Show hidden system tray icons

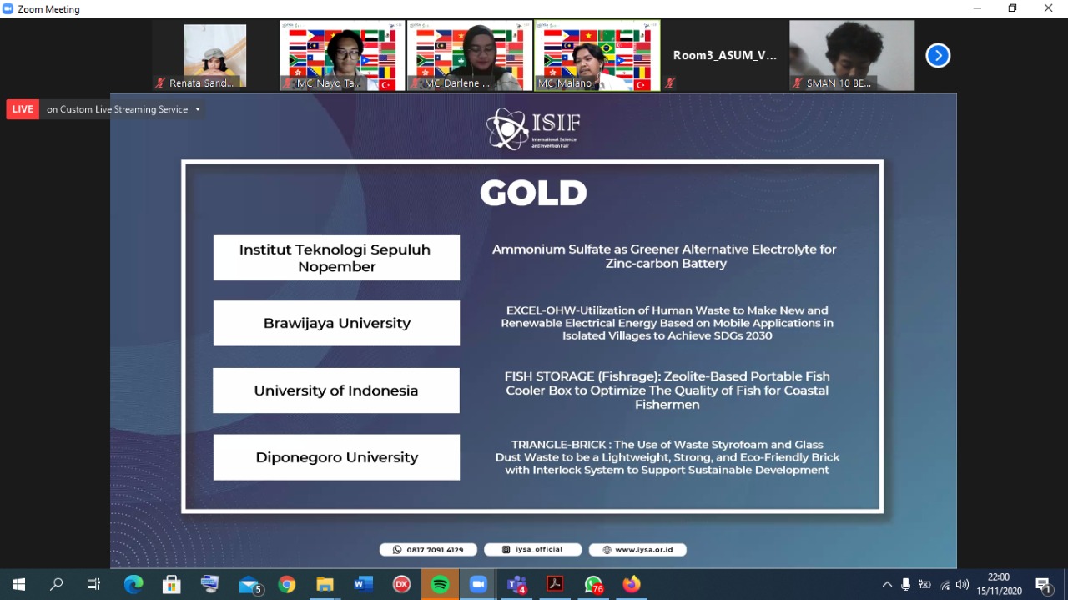[886, 584]
